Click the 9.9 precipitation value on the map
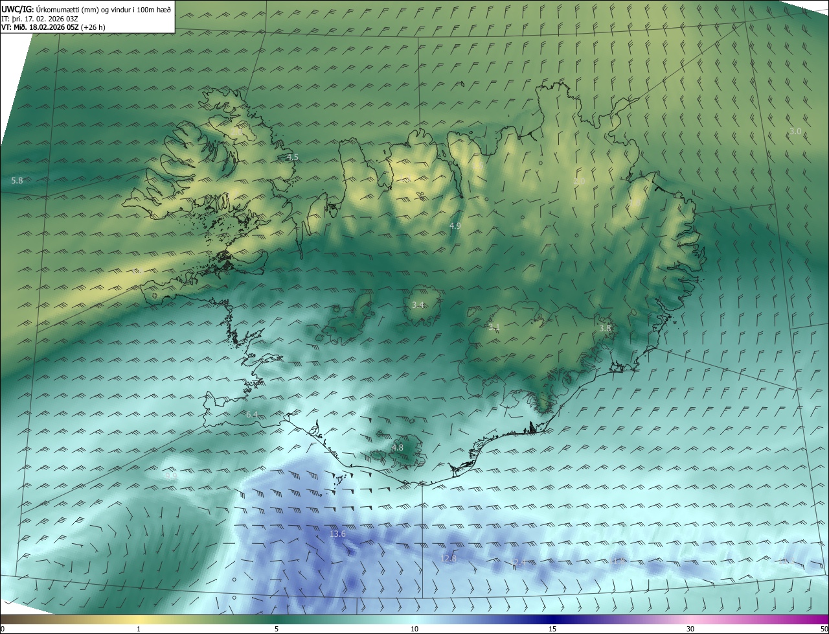Image resolution: width=829 pixels, height=634 pixels. pos(171,476)
